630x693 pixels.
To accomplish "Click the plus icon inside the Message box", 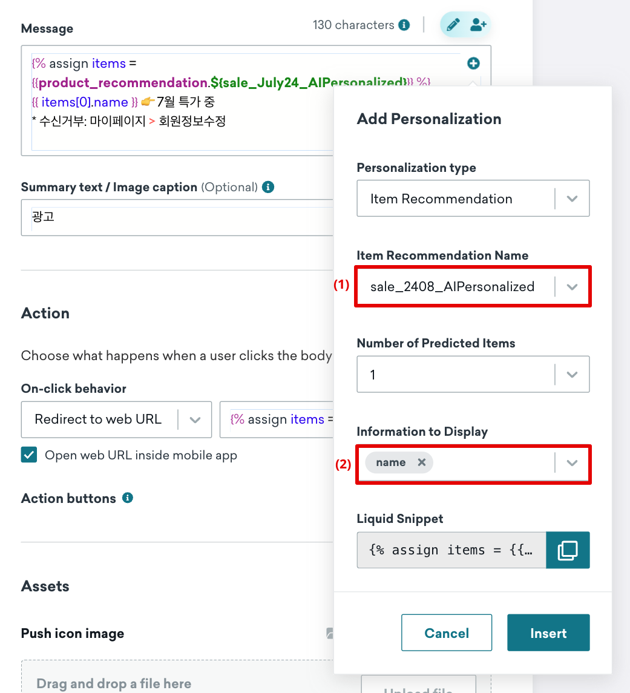I will click(473, 63).
